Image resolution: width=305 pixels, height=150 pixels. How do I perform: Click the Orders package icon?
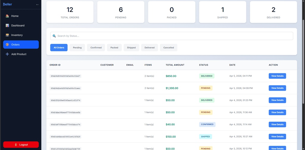coord(7,45)
